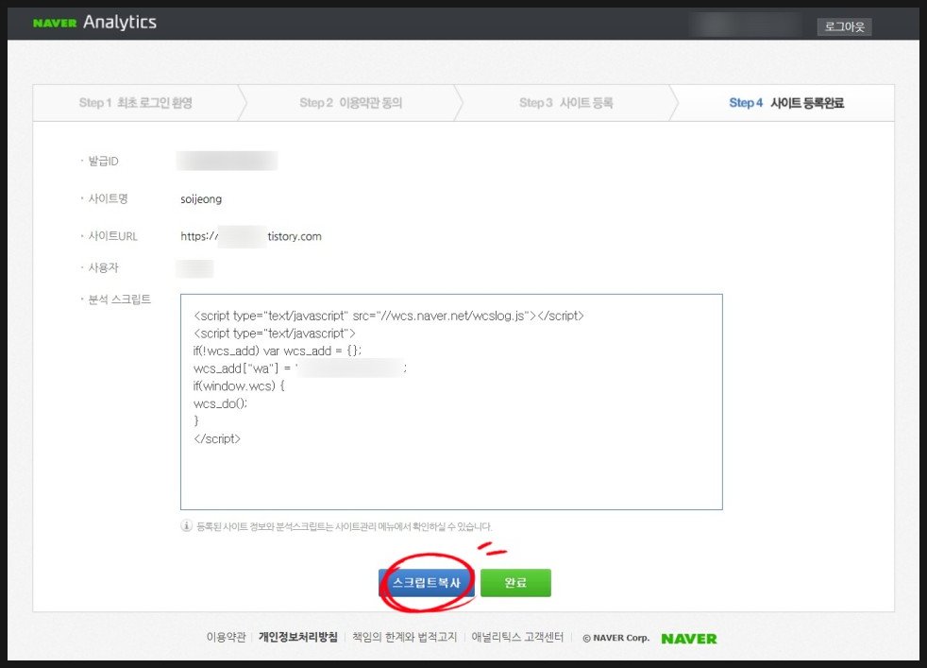The width and height of the screenshot is (927, 668).
Task: Click the green NAVER logo in the footer
Action: coord(688,639)
